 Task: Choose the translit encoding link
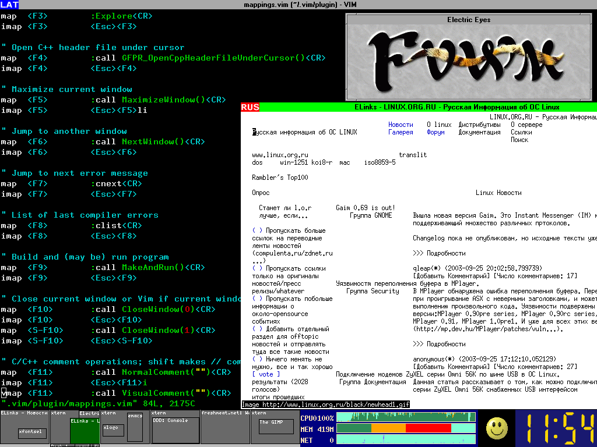413,155
